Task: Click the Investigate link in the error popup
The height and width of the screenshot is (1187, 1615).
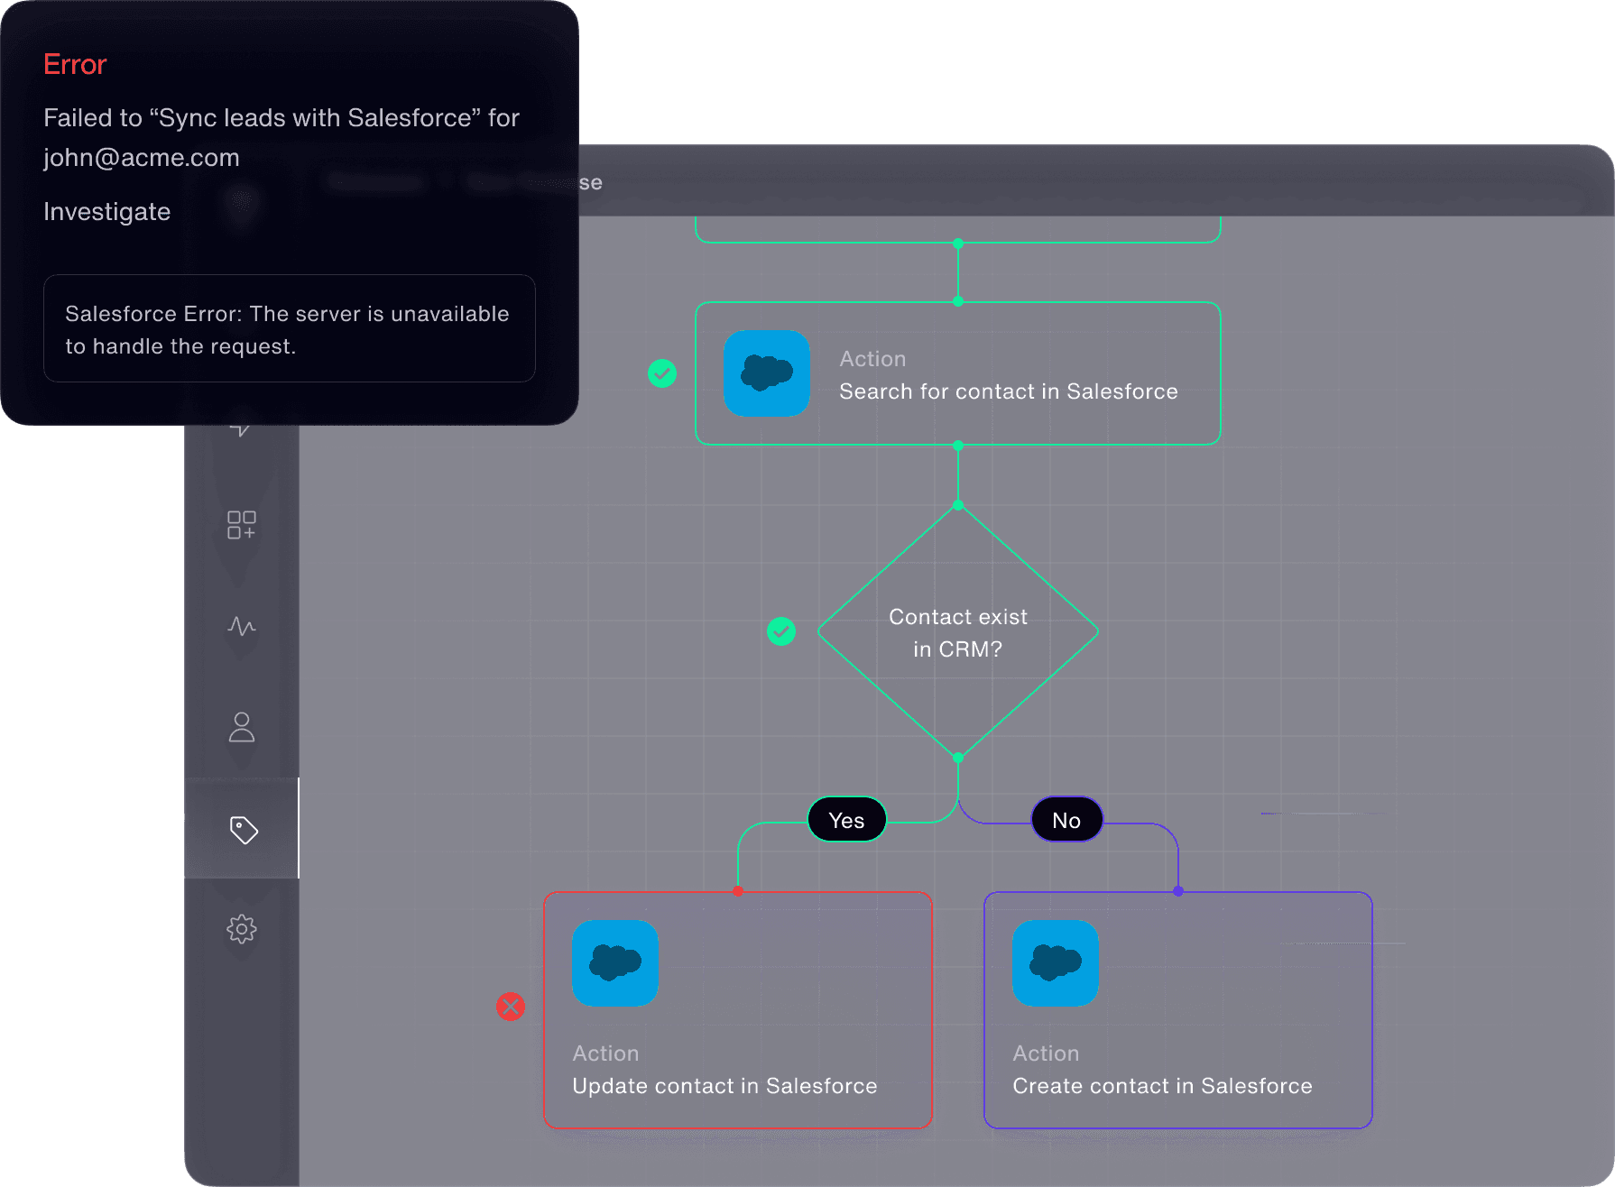Action: tap(106, 212)
